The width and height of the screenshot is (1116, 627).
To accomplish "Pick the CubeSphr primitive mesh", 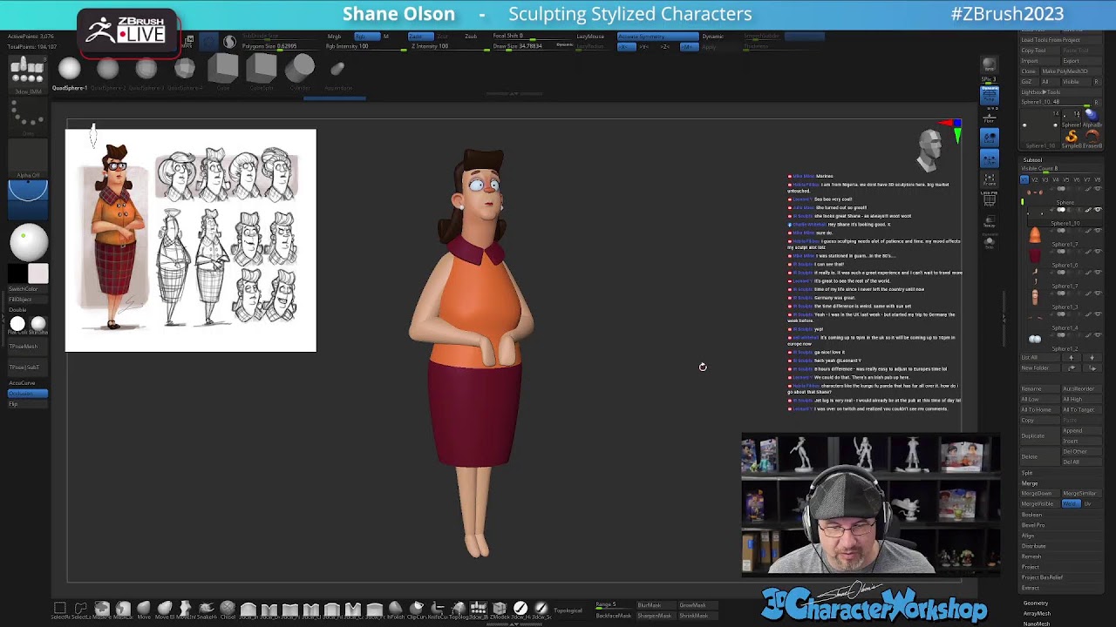I will pyautogui.click(x=262, y=69).
